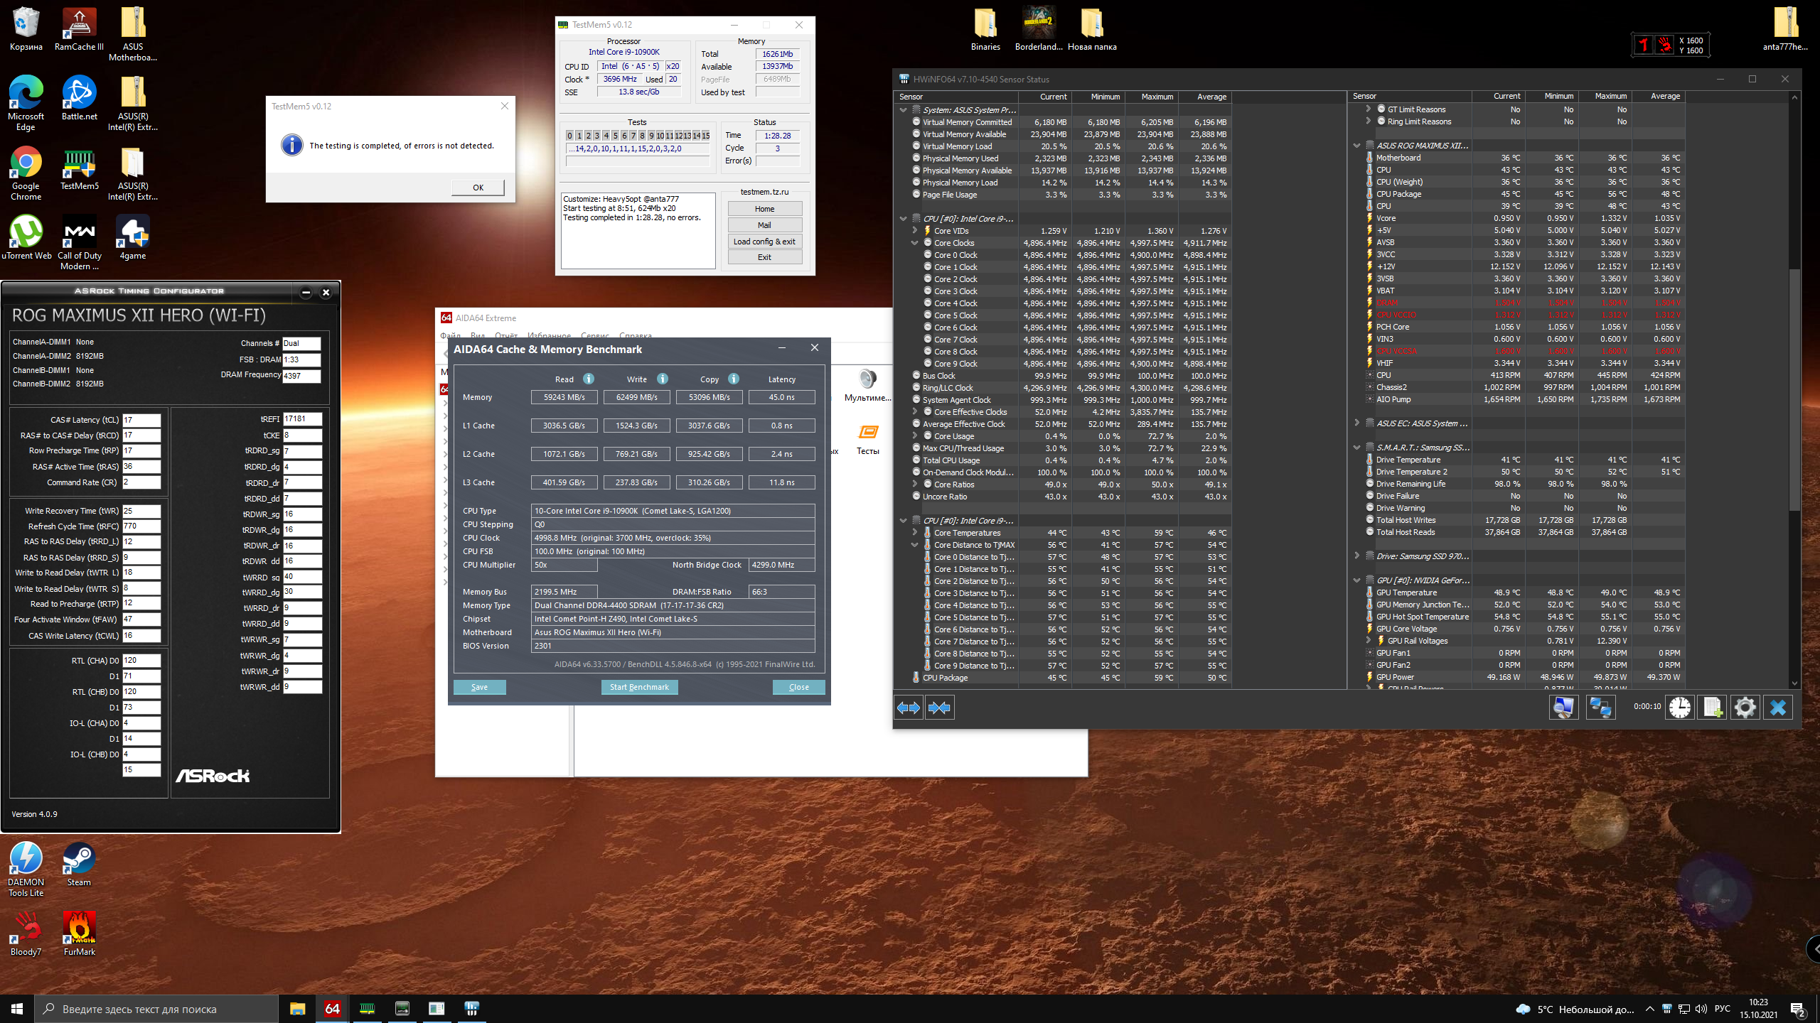Start HWiNFO logging with sheet icon
This screenshot has width=1820, height=1023.
tap(1712, 708)
